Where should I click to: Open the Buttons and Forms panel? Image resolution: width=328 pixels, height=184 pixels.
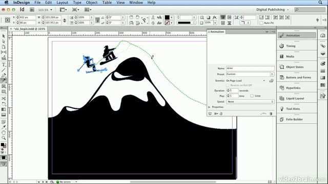pyautogui.click(x=297, y=77)
